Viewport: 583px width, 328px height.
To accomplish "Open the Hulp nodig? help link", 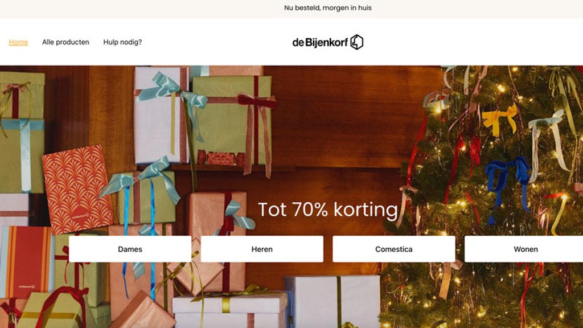I will pyautogui.click(x=122, y=42).
